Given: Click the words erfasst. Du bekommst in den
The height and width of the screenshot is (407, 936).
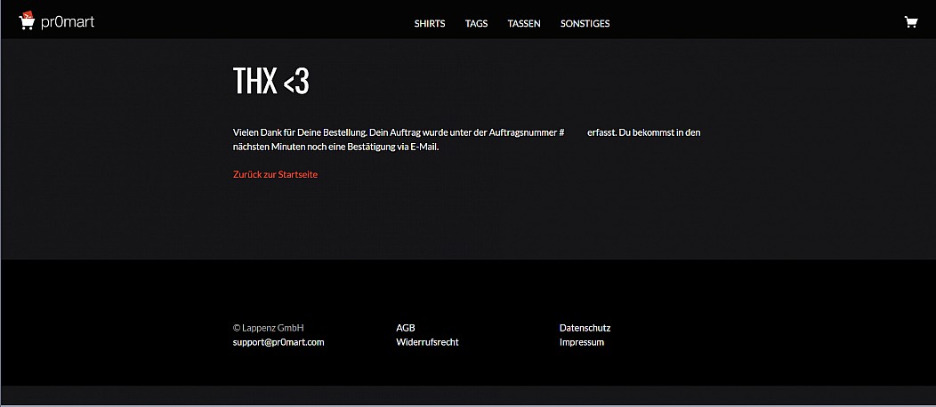Looking at the screenshot, I should tap(643, 132).
